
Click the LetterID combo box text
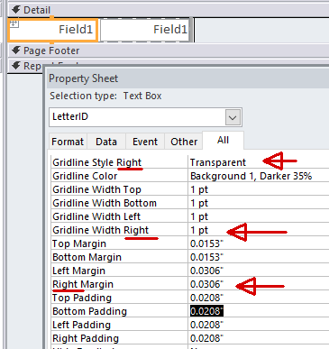(70, 116)
